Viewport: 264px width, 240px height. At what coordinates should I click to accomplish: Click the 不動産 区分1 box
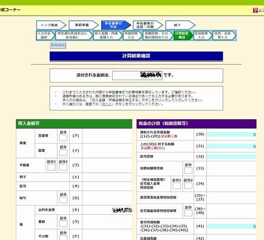[52, 167]
